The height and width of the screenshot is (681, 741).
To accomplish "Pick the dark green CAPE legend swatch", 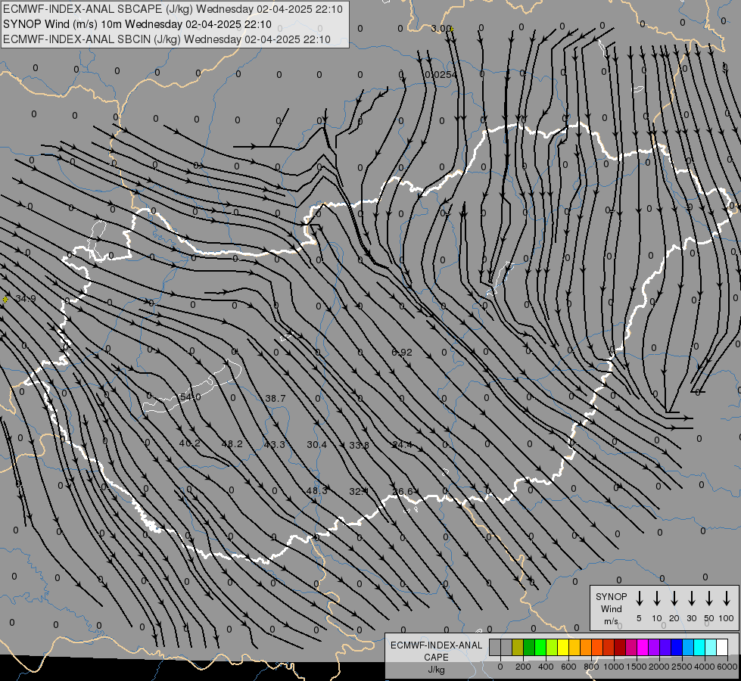I will click(x=529, y=647).
